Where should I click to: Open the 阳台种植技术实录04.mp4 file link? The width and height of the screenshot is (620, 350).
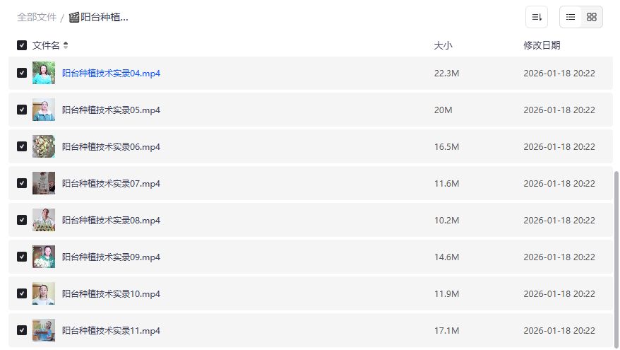pos(111,73)
